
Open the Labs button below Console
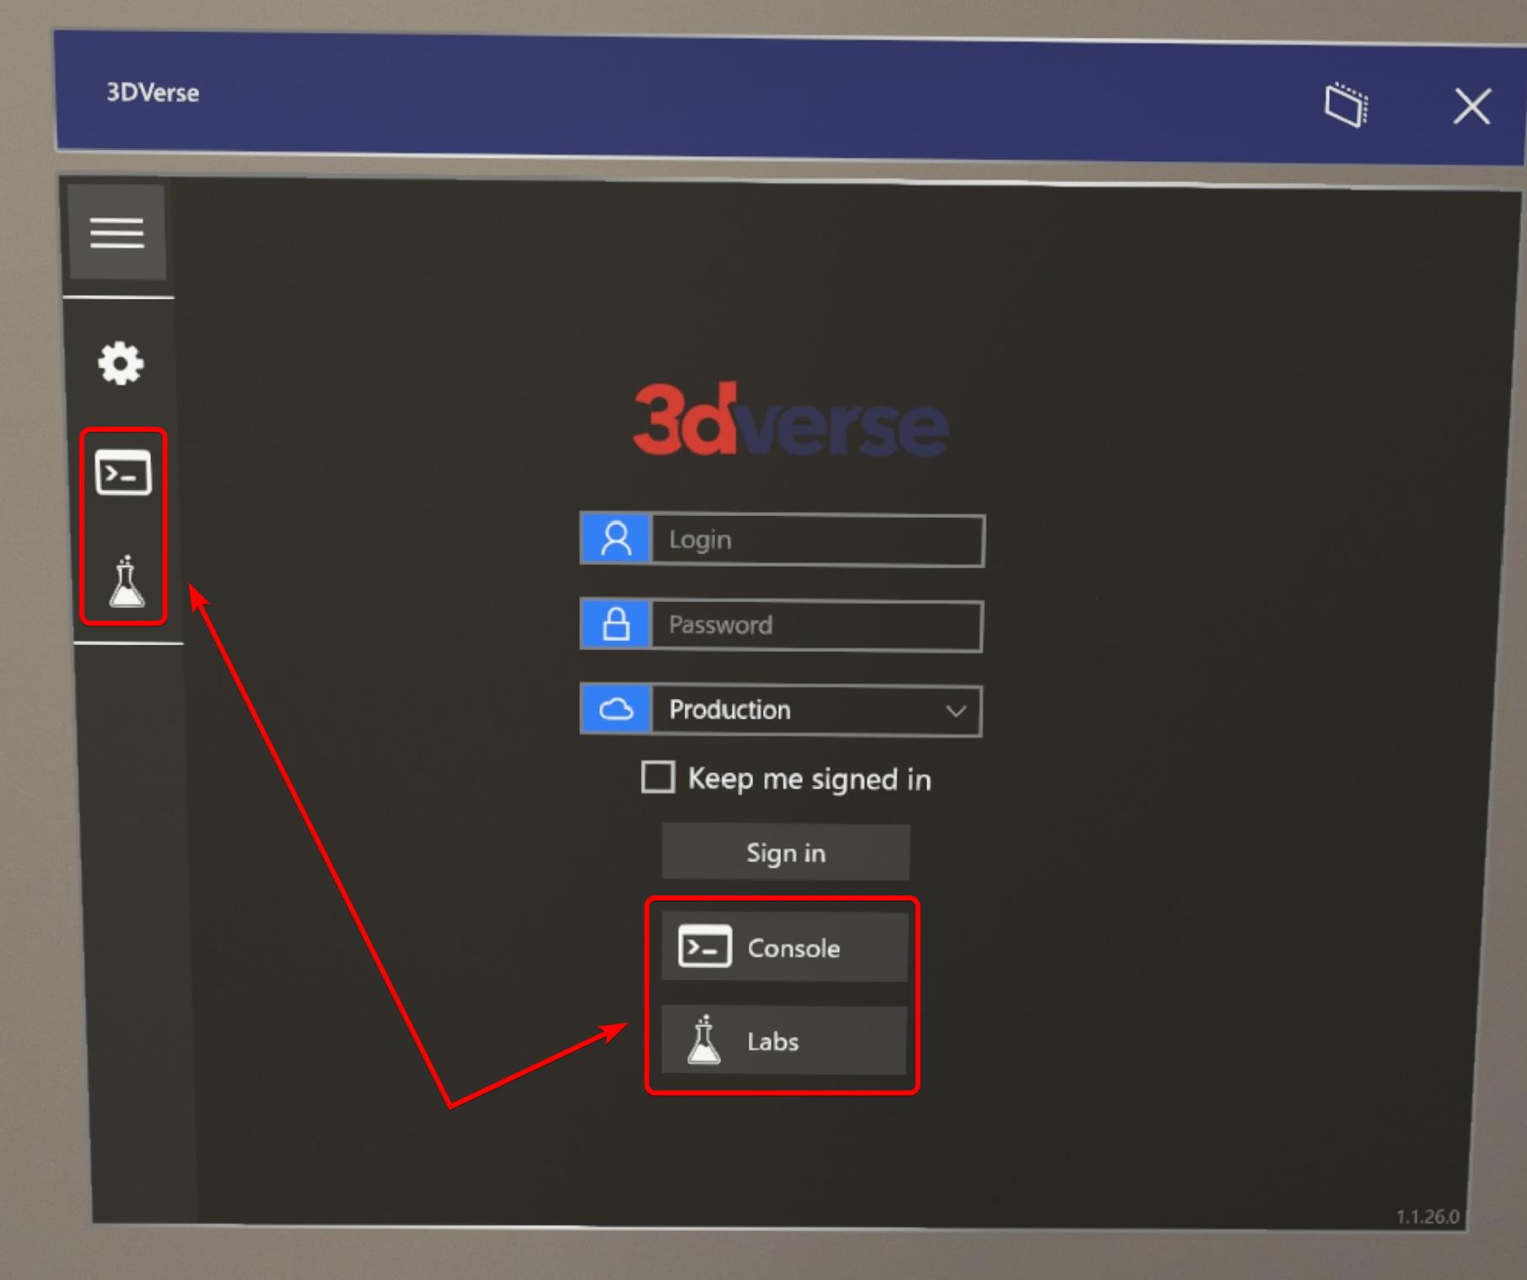click(783, 1041)
